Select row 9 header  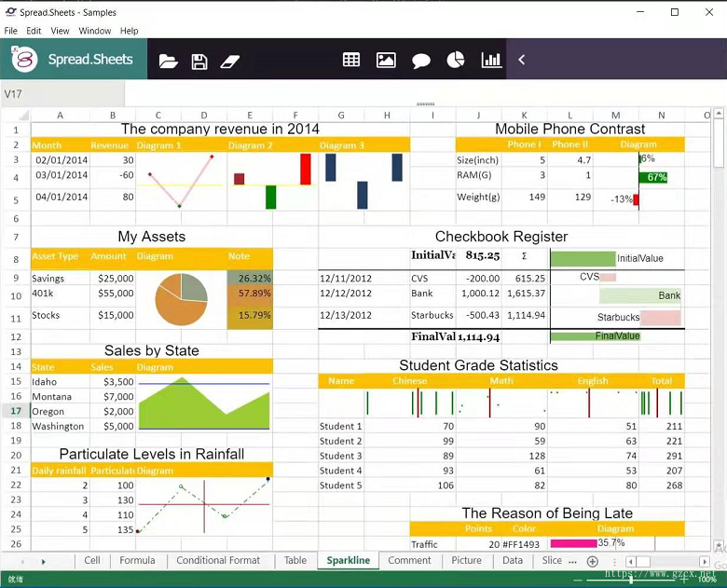point(16,278)
